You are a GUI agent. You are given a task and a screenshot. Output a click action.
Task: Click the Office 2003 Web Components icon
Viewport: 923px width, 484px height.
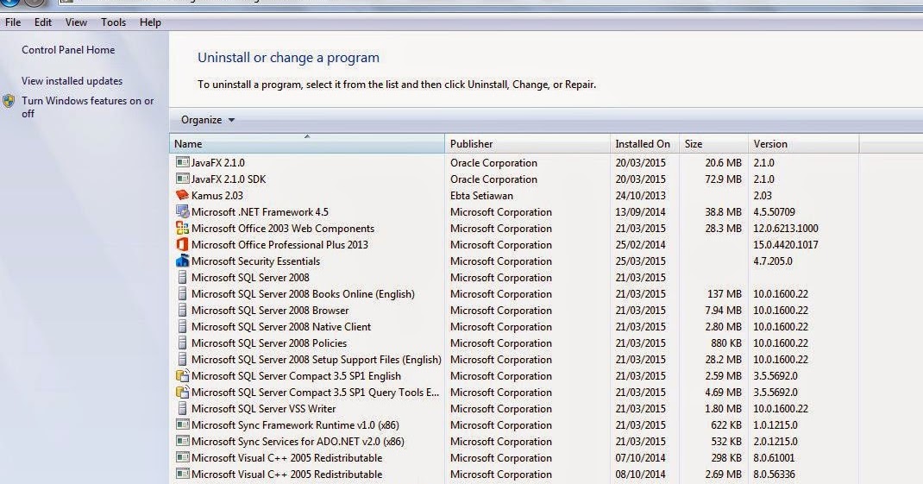pyautogui.click(x=183, y=228)
